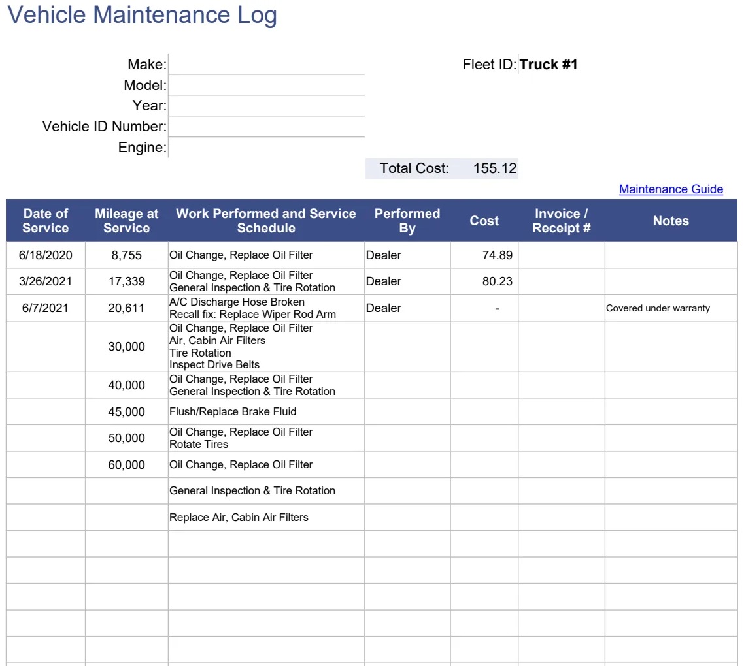Select the Inspect Drive Belts work cell

coord(266,347)
